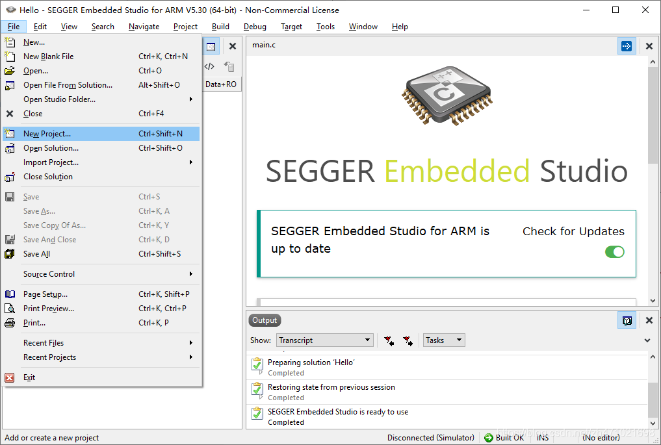Click the Print Preview magnifier icon
The image size is (661, 445).
10,309
